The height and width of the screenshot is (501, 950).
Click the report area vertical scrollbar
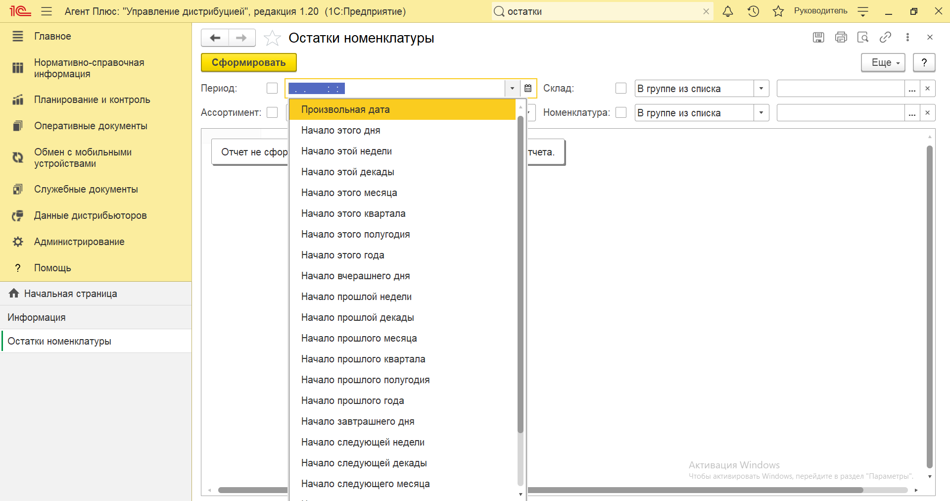coord(930,307)
